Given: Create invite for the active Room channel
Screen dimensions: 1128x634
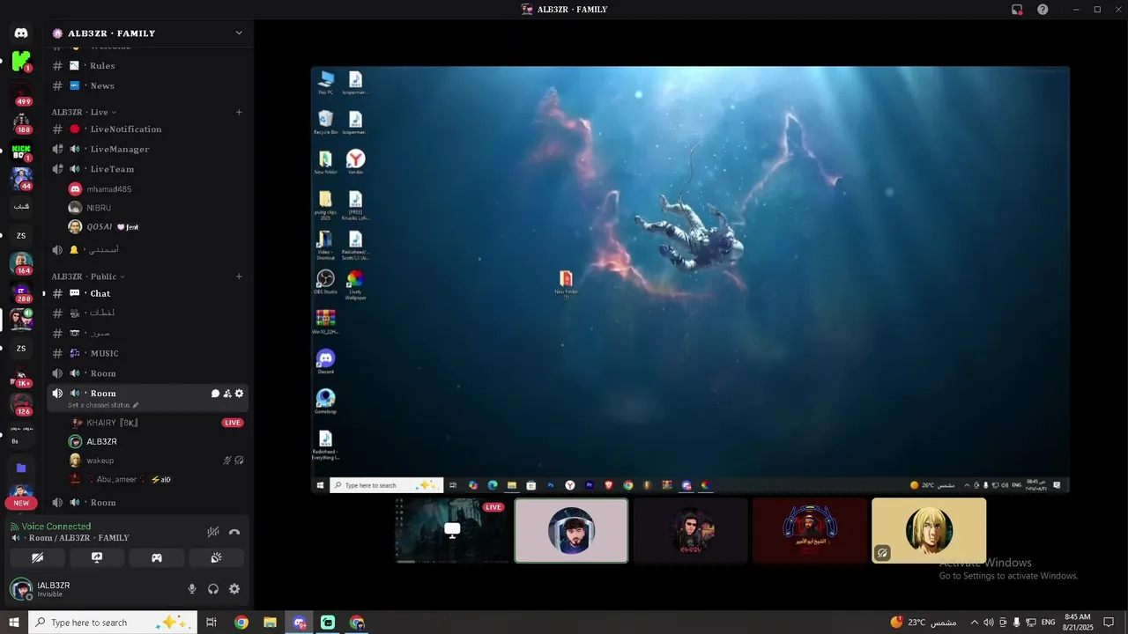Looking at the screenshot, I should click(226, 394).
